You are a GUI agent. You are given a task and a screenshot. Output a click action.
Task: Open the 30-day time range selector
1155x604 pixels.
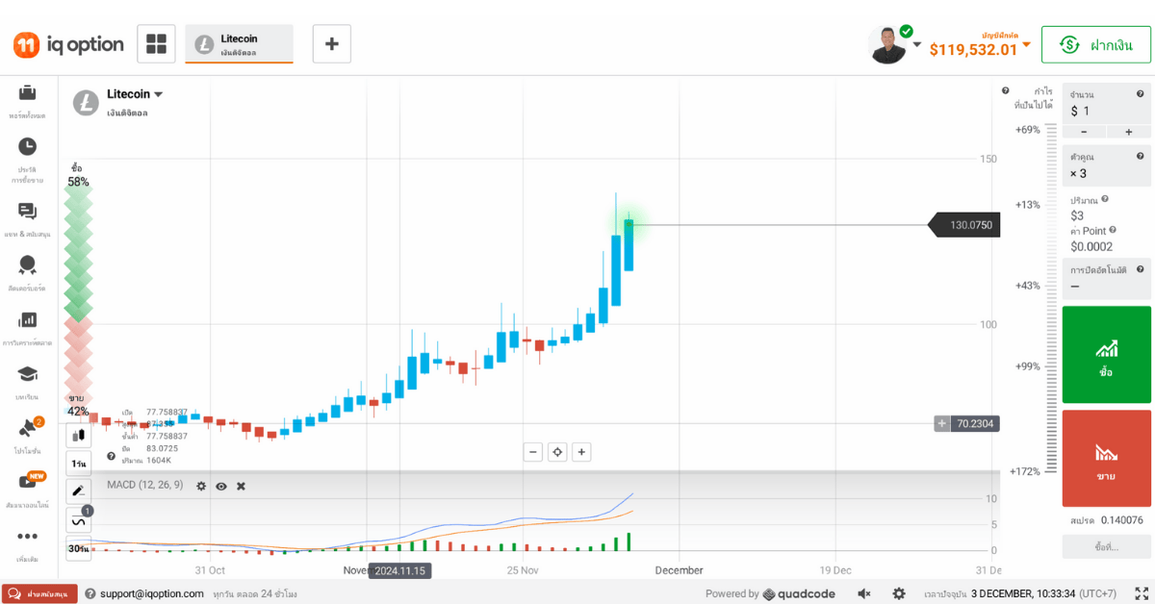point(79,548)
